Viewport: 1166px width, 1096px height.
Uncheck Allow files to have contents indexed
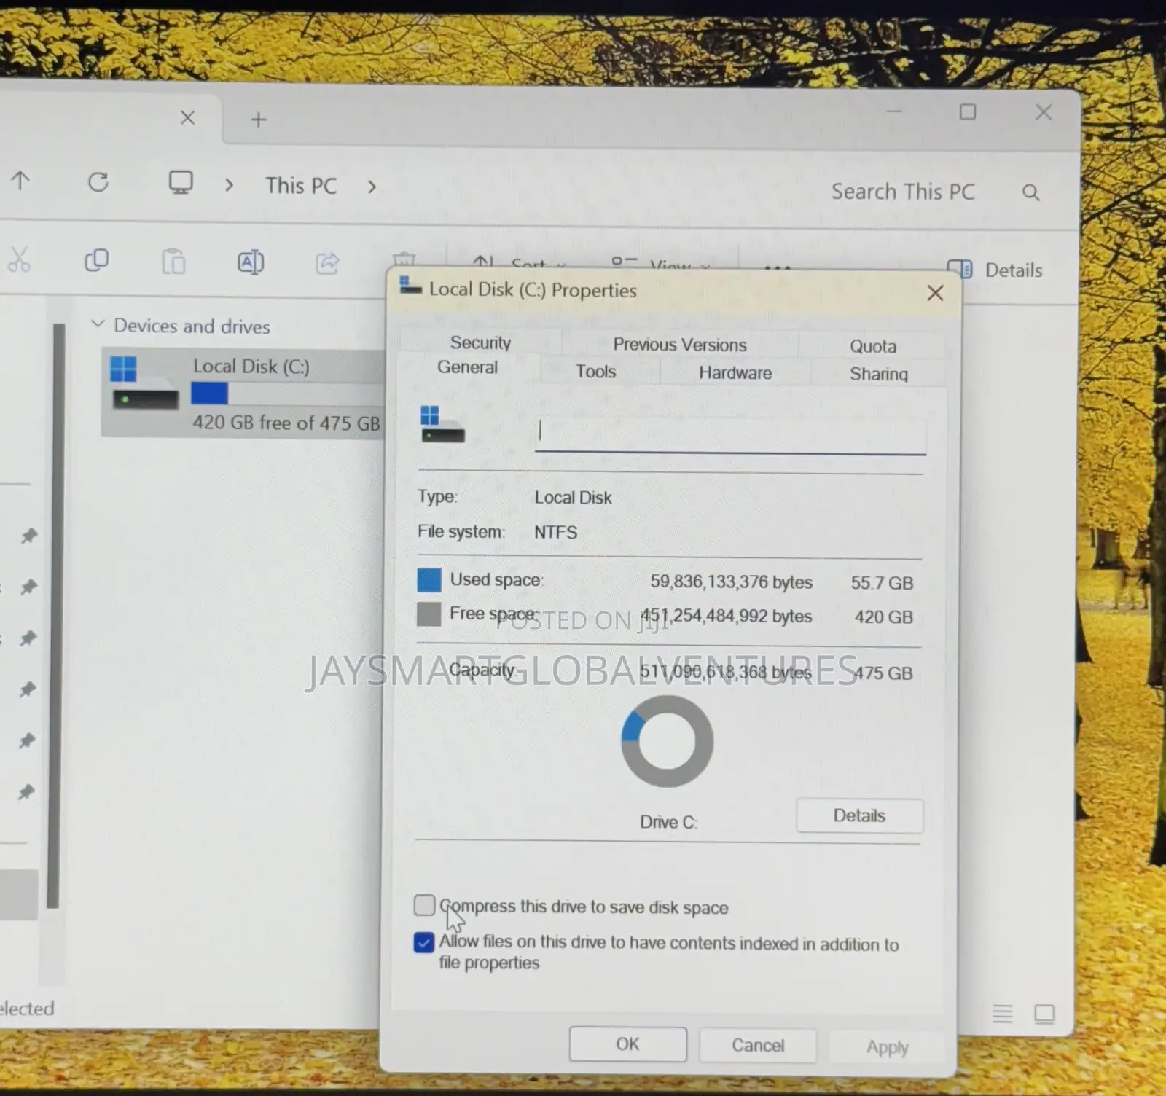click(x=424, y=942)
